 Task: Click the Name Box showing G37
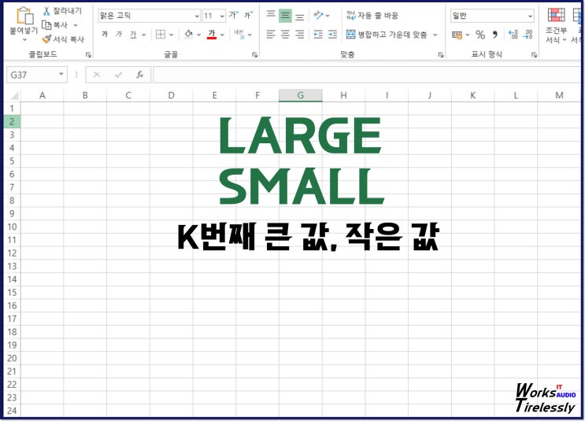coord(31,75)
